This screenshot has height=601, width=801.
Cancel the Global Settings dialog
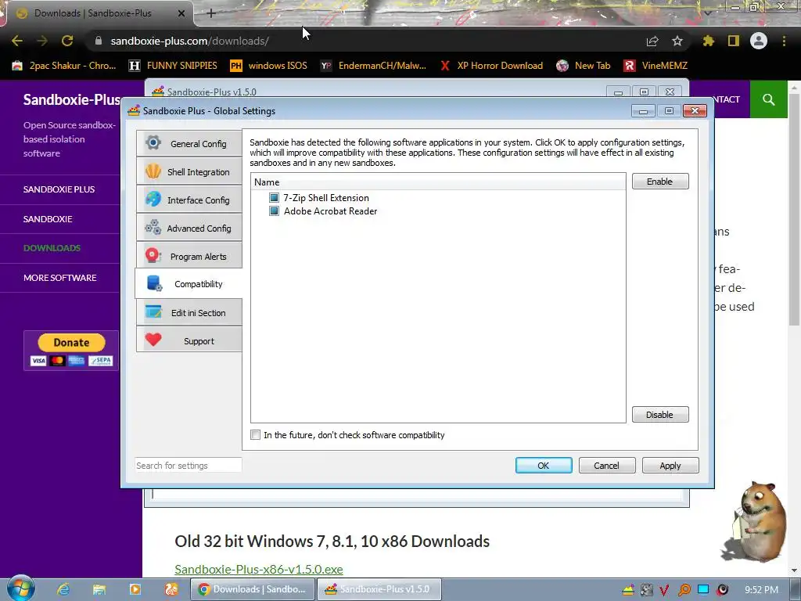pos(607,466)
